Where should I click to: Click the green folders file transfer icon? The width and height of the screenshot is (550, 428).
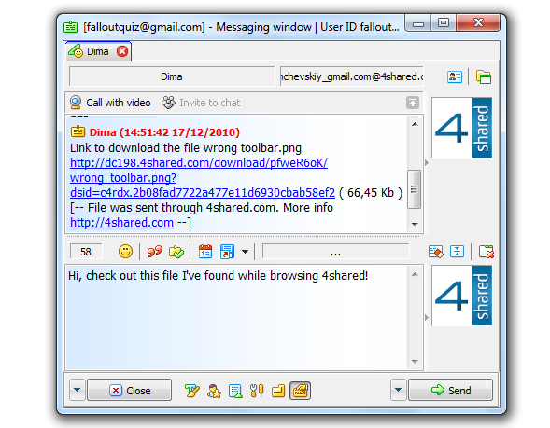pos(484,76)
